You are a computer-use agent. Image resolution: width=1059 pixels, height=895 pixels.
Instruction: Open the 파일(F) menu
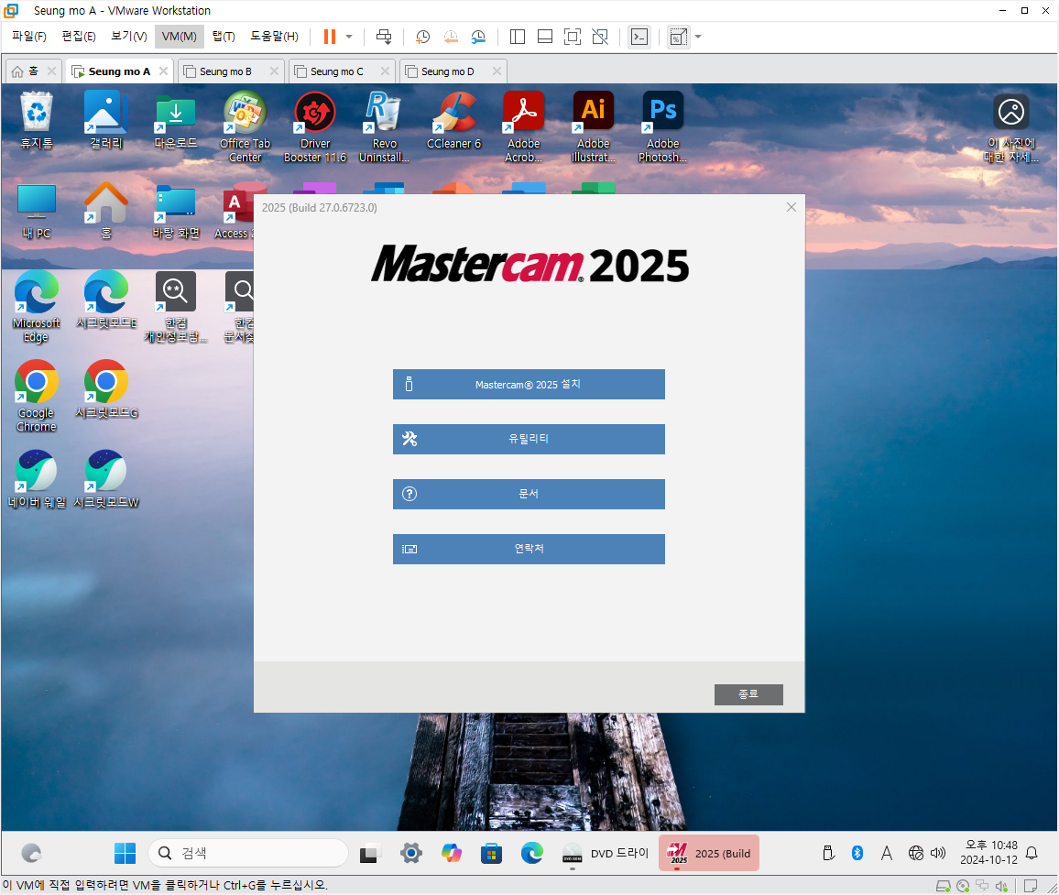click(29, 37)
